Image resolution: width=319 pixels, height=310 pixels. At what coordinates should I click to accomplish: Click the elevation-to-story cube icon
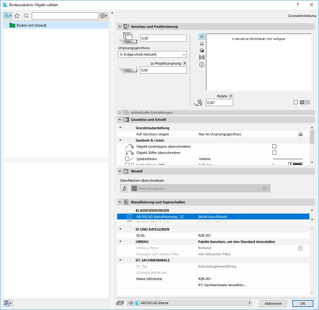(128, 38)
